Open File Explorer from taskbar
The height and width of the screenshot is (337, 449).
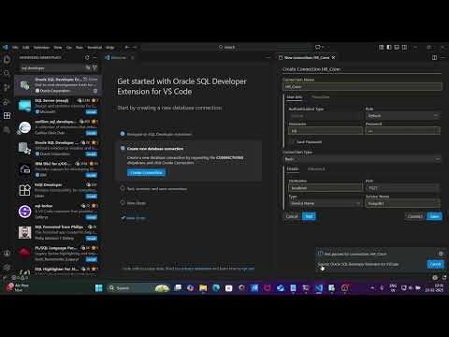pyautogui.click(x=203, y=287)
